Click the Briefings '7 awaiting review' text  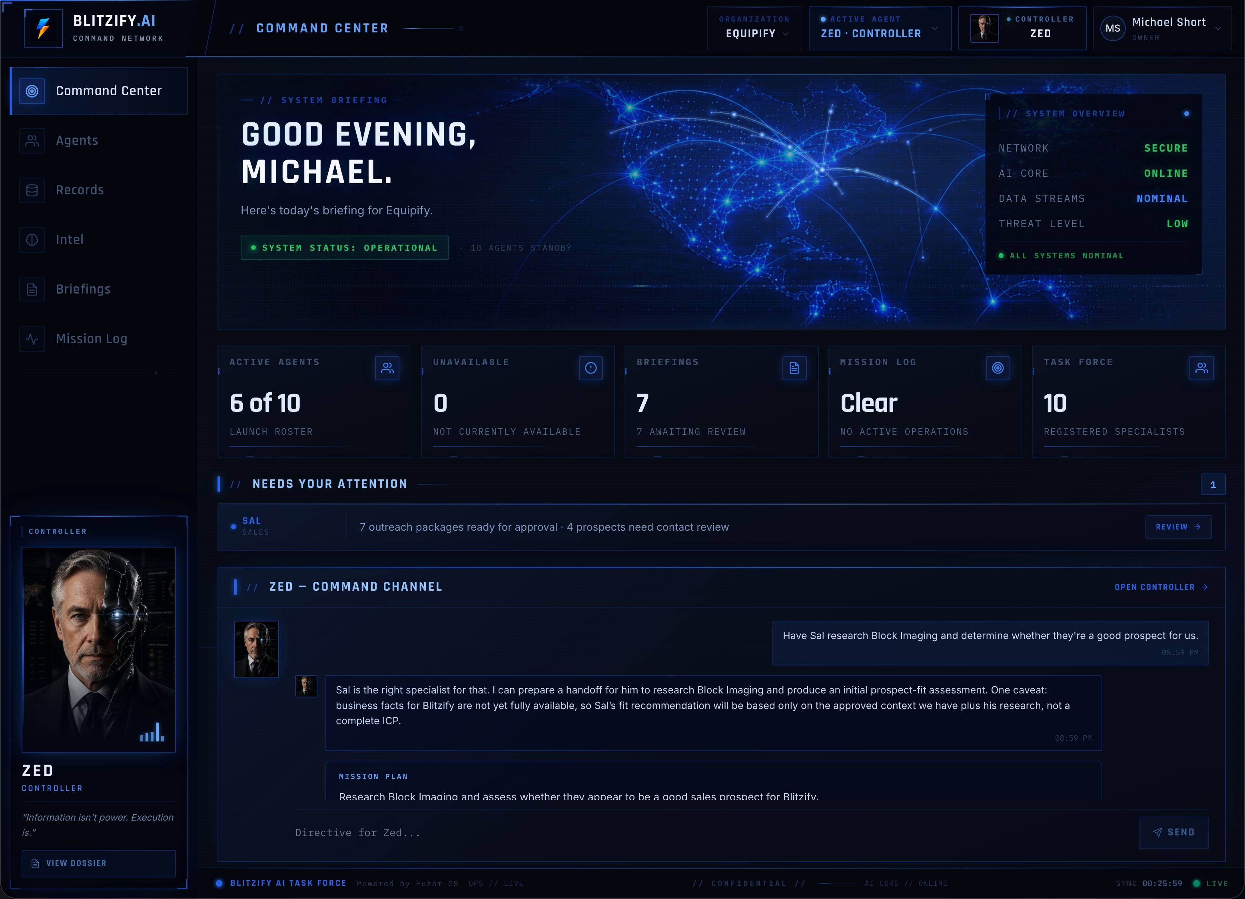click(691, 432)
